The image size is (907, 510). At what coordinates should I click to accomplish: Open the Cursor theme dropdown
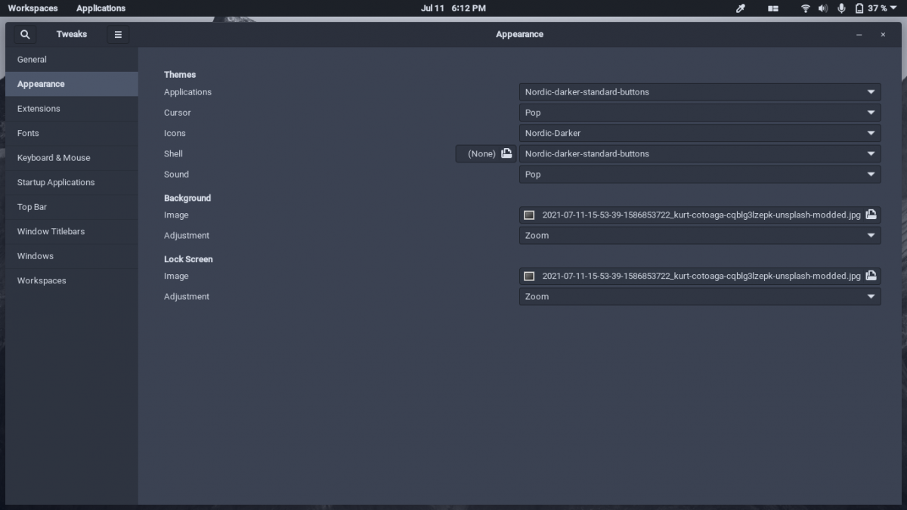pyautogui.click(x=699, y=112)
